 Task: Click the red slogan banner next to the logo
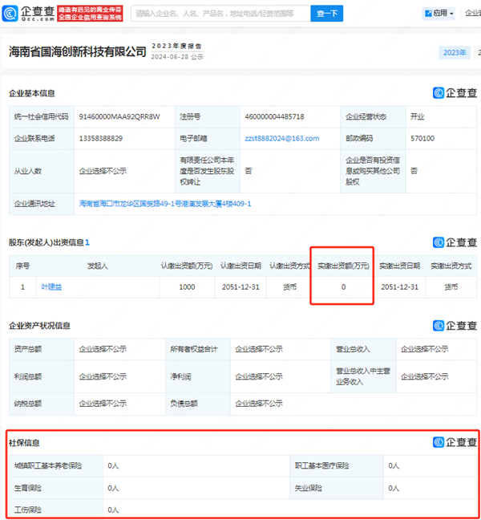point(91,13)
